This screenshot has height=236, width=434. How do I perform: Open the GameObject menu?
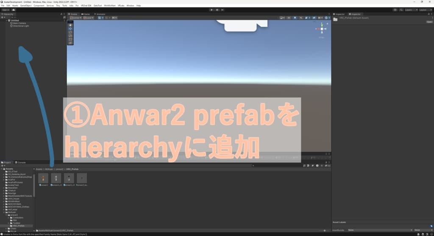[x=26, y=6]
